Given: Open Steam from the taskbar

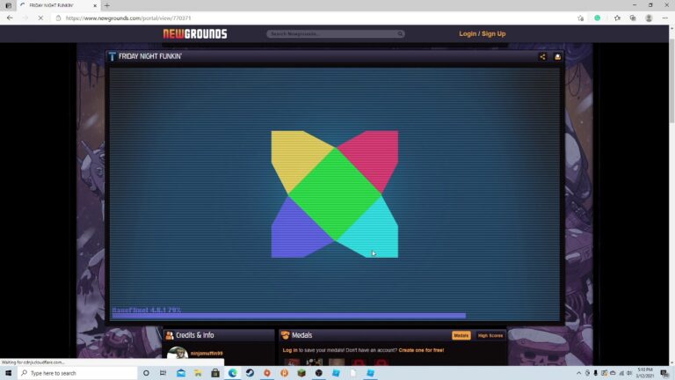Looking at the screenshot, I should pyautogui.click(x=250, y=373).
